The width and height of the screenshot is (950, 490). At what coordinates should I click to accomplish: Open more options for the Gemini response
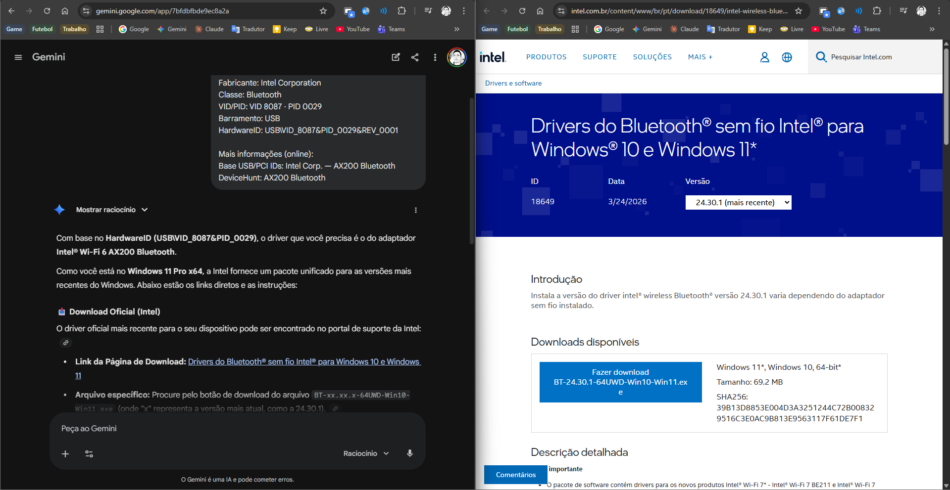click(x=416, y=210)
